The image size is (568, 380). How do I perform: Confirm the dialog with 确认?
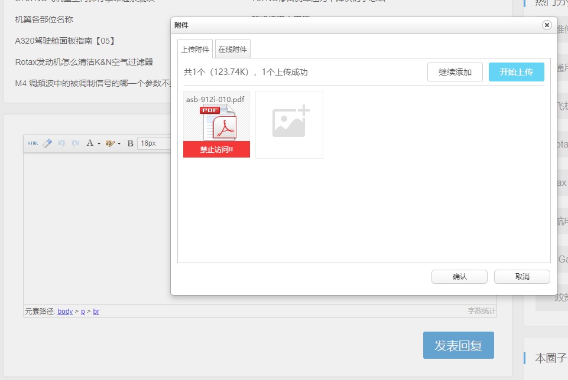tap(459, 277)
